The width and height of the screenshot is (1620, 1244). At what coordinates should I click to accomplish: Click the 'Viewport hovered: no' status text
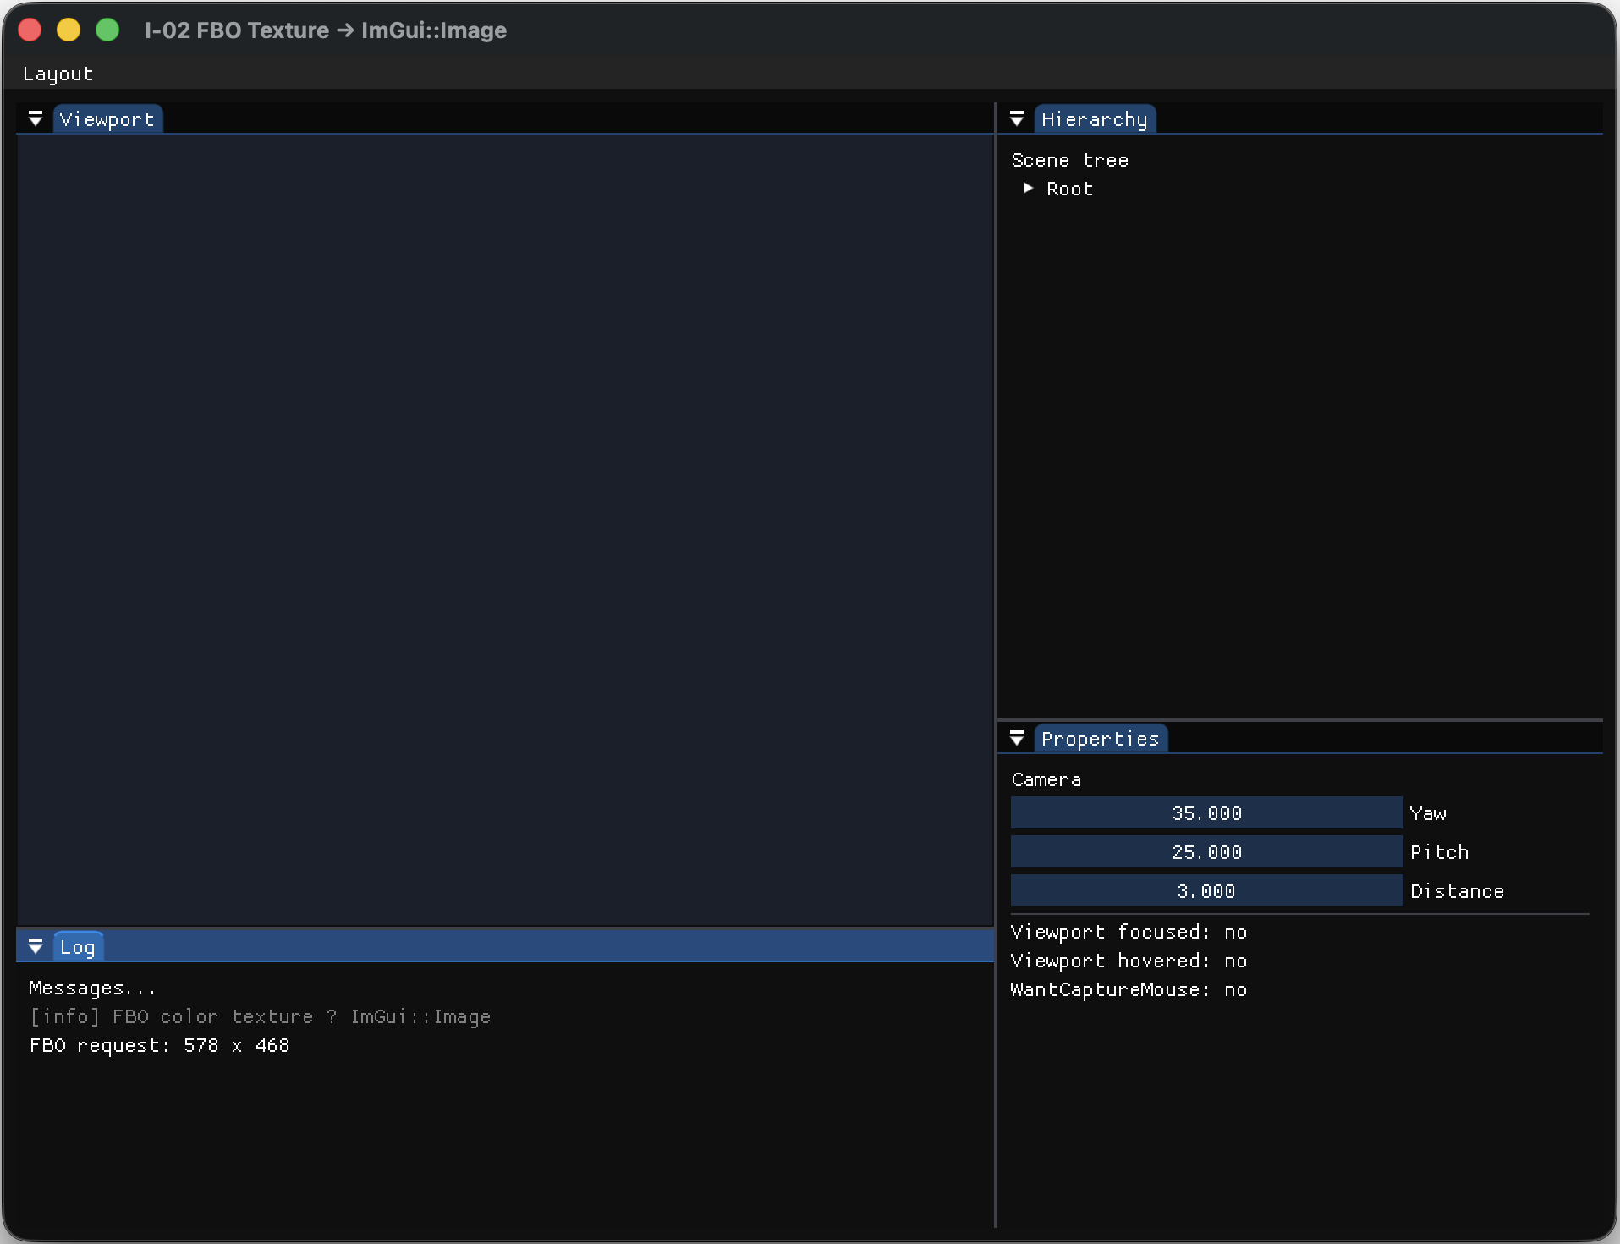point(1129,961)
